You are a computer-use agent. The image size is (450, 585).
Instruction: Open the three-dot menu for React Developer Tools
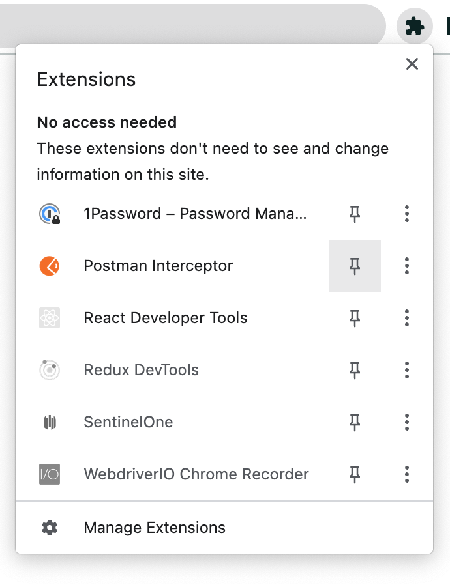click(406, 318)
